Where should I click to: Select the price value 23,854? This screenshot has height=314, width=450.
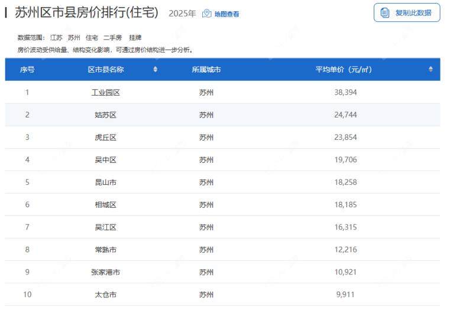coord(345,138)
